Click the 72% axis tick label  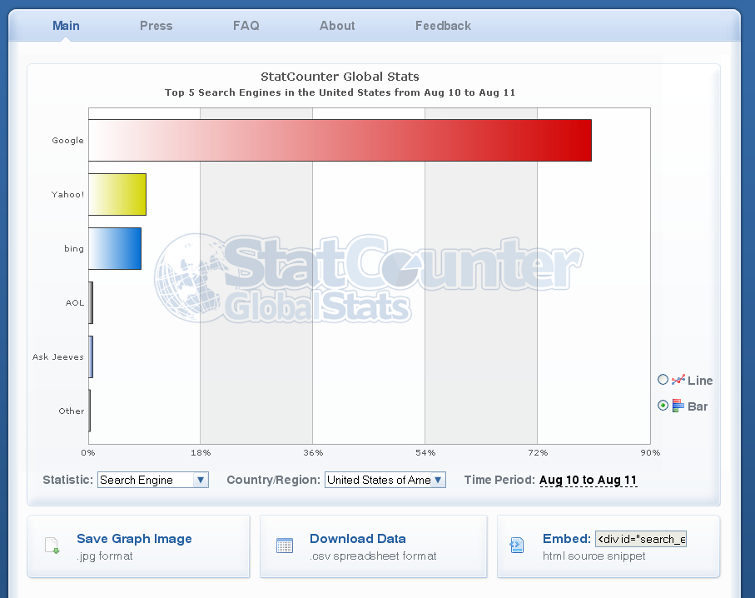538,452
